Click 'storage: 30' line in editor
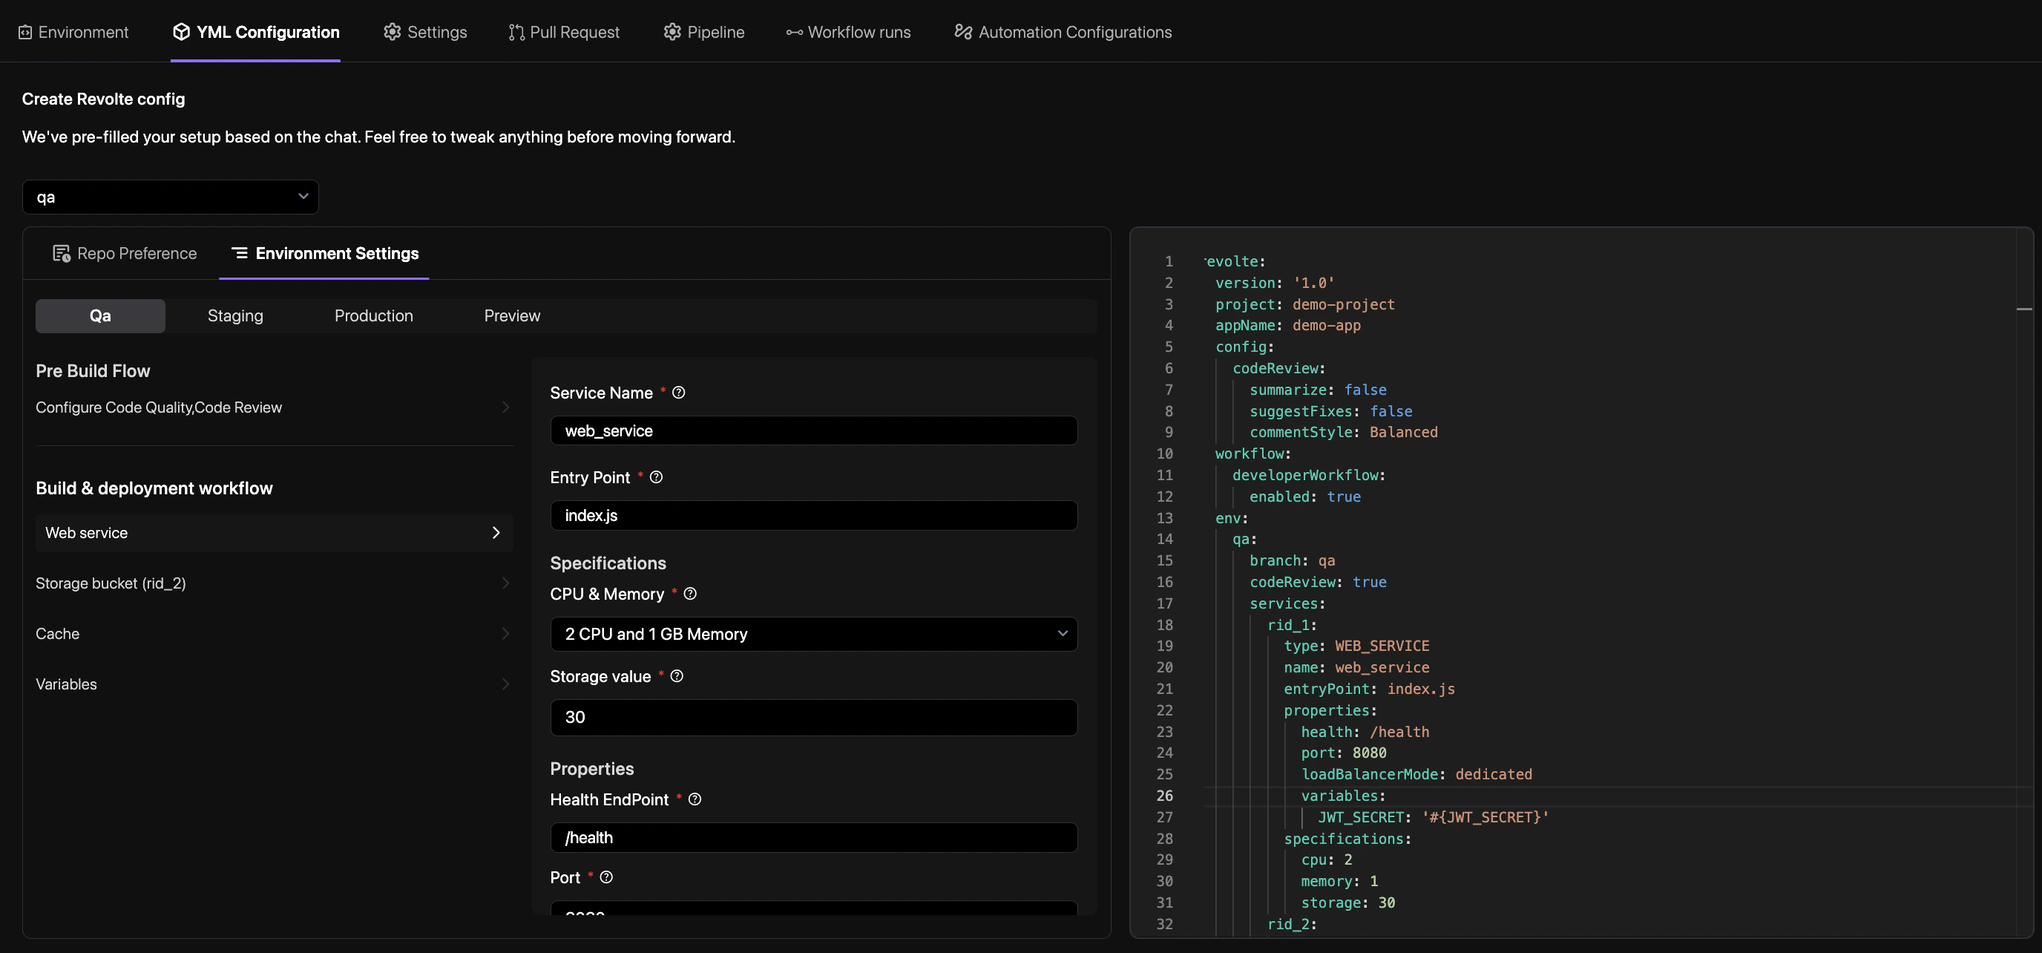Image resolution: width=2042 pixels, height=953 pixels. coord(1347,903)
